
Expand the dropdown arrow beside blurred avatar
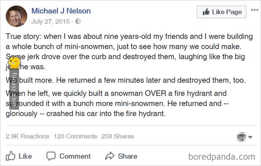(x=250, y=137)
